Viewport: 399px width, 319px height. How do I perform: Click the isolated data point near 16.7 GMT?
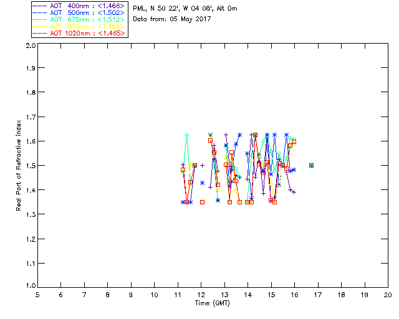[x=311, y=165]
